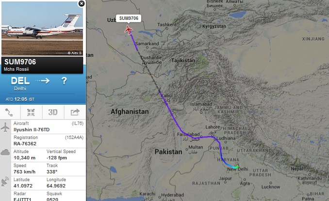Click the ATD 12:05 IST departure time
The height and width of the screenshot is (201, 329).
click(x=20, y=99)
